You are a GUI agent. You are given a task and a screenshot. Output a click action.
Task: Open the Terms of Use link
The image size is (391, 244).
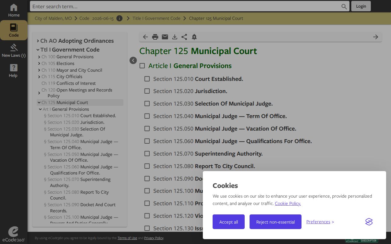pos(127,238)
